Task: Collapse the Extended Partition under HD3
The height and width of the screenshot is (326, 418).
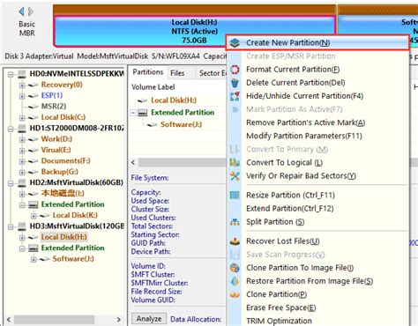Action: (x=22, y=248)
